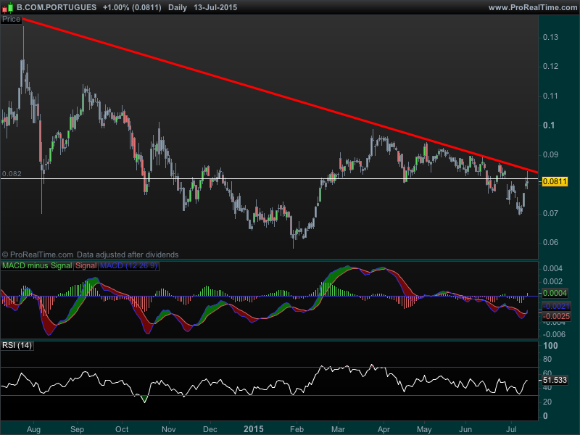
Task: Click the MACD minus Signal legend label
Action: point(36,266)
